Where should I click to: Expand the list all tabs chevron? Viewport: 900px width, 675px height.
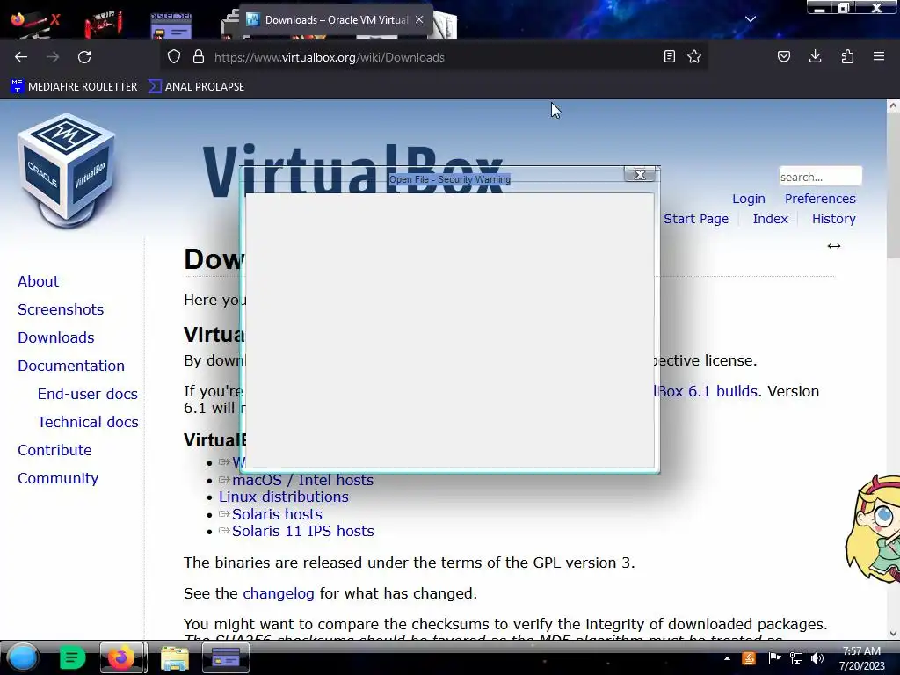coord(751,19)
